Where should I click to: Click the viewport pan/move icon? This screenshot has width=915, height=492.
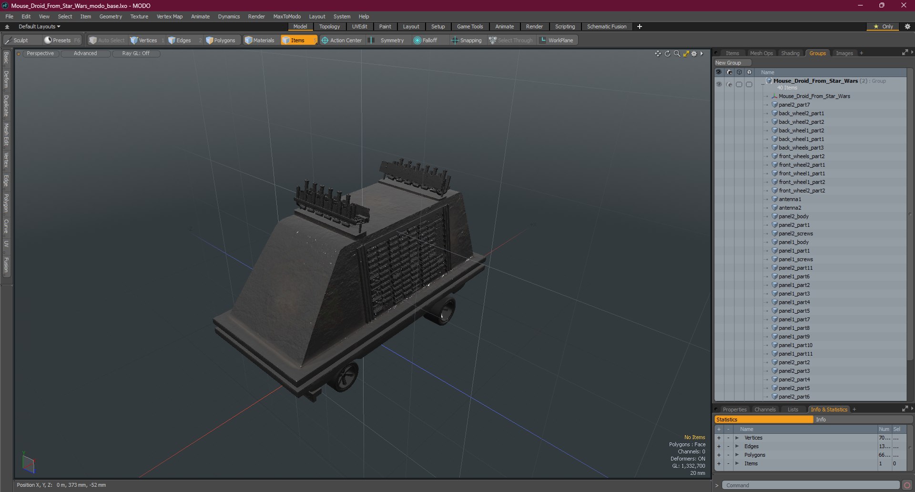pos(658,53)
